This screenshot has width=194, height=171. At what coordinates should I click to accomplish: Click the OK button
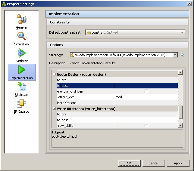click(x=129, y=163)
